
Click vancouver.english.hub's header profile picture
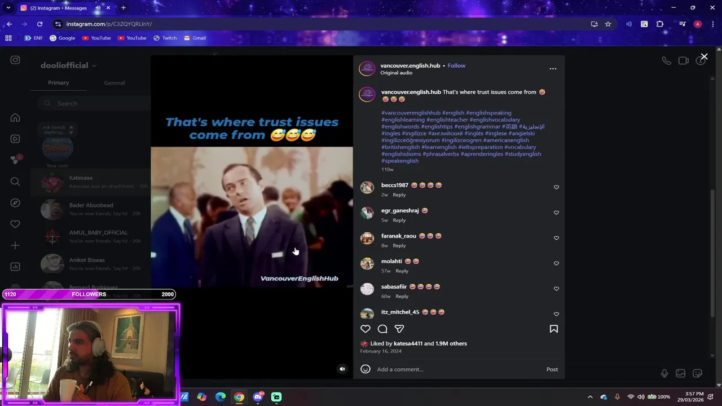367,69
